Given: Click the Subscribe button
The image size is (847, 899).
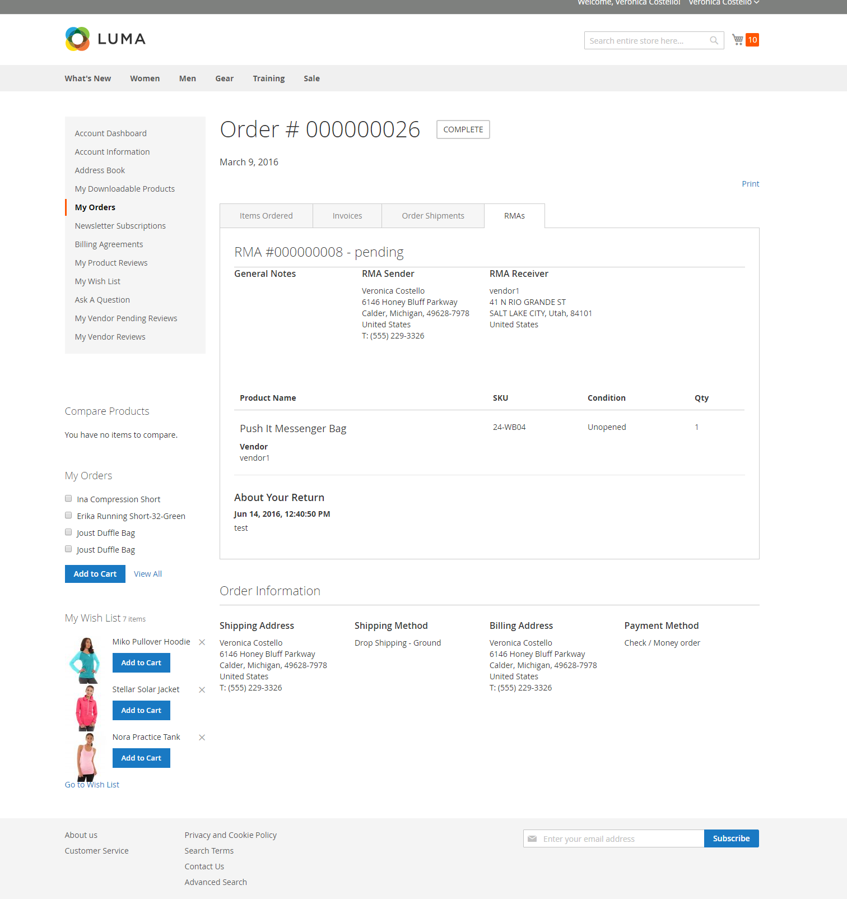Looking at the screenshot, I should [x=731, y=838].
